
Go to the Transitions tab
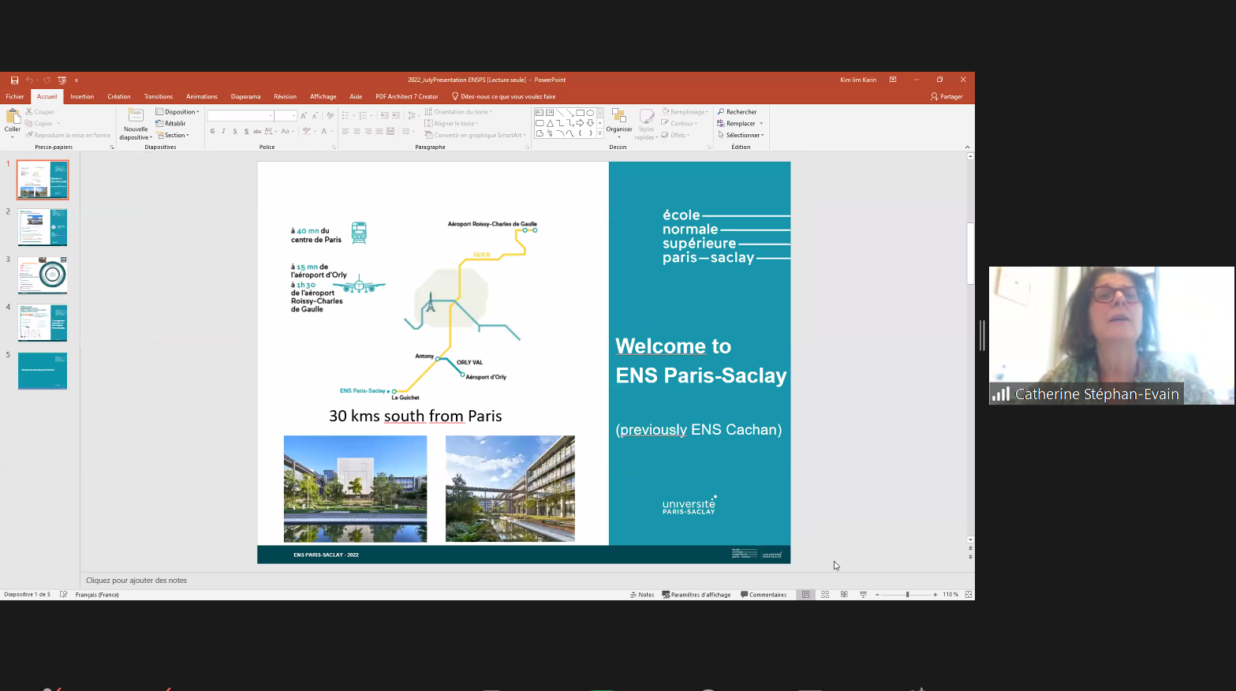(x=159, y=96)
